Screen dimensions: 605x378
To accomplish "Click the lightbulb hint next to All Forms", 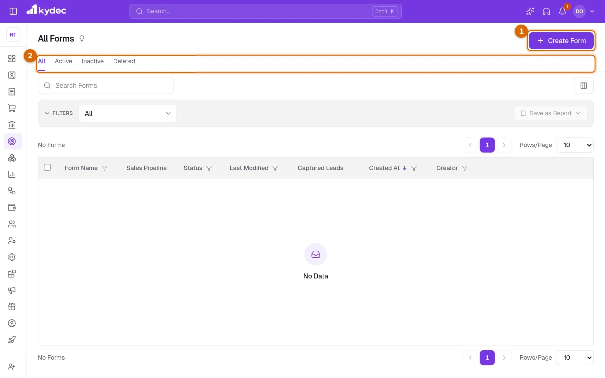I will [82, 39].
